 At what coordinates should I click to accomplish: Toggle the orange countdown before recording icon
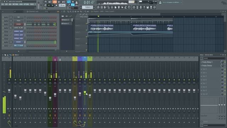(55, 2)
